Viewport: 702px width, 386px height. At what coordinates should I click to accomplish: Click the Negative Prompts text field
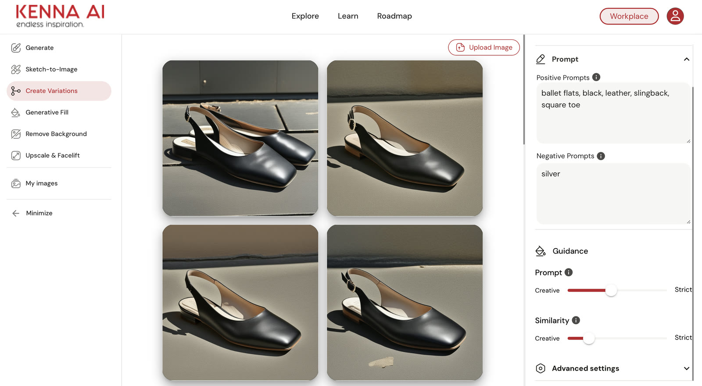coord(613,194)
